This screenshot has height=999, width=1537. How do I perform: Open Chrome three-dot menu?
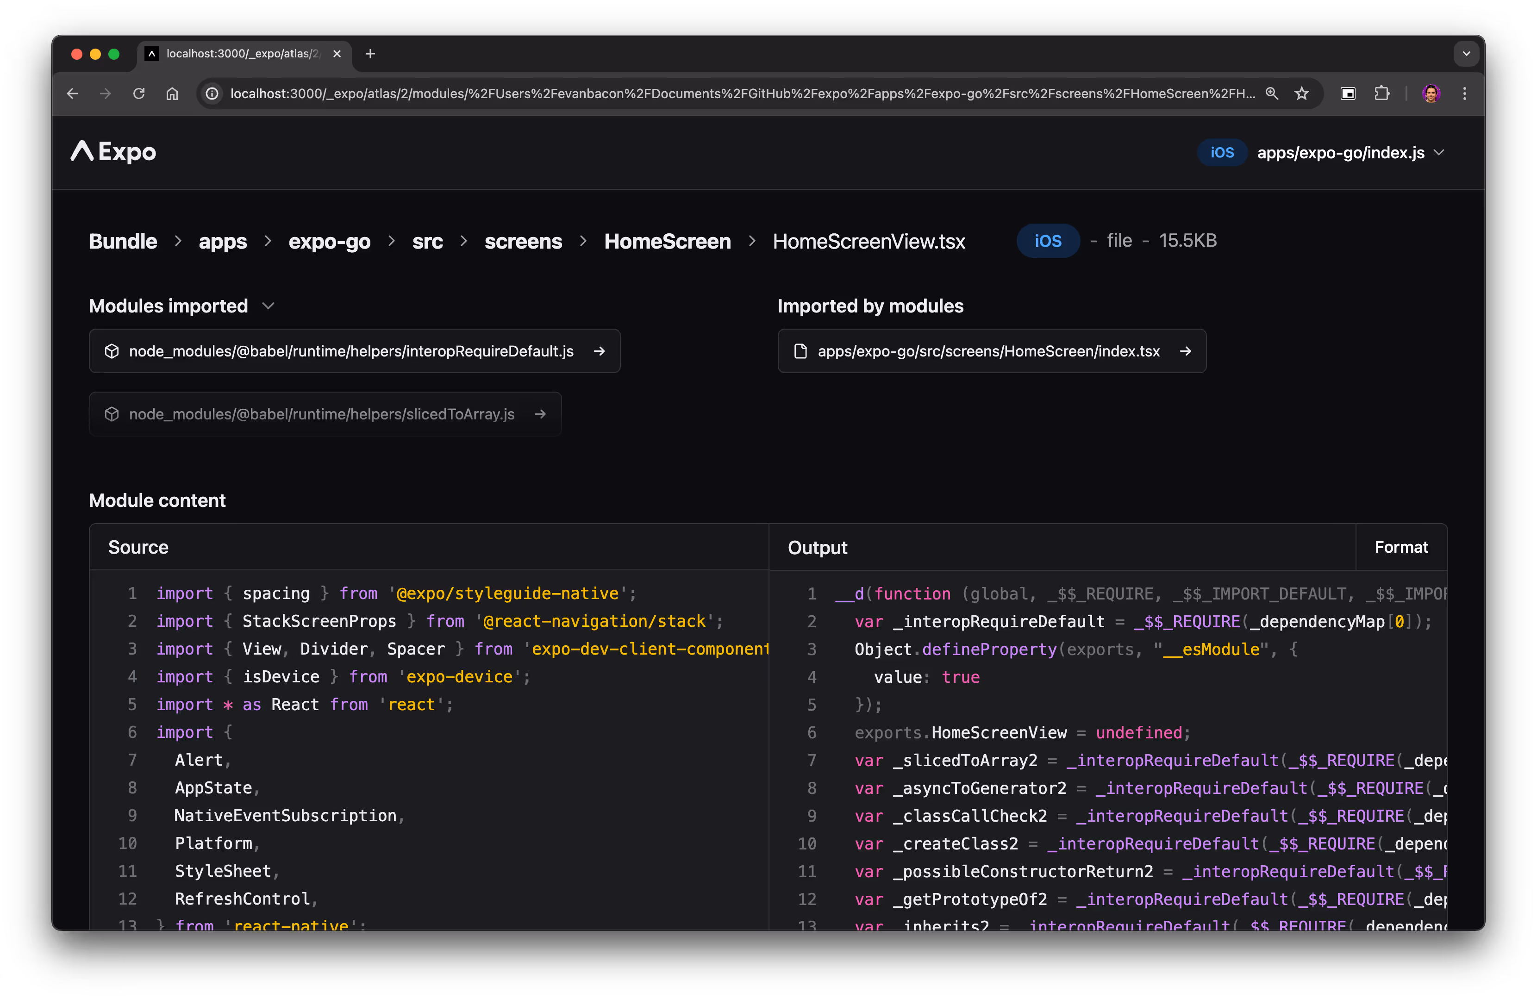point(1465,94)
